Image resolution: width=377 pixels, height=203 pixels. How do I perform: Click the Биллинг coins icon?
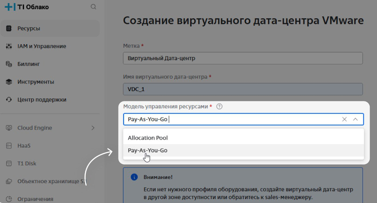coord(9,64)
